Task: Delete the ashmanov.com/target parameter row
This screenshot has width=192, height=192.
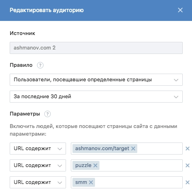Action: click(188, 149)
